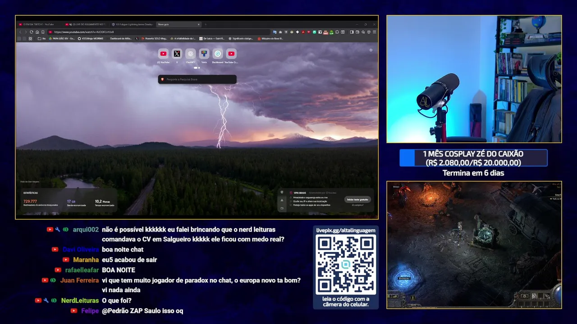Switch to second page of shortcut tiles

click(x=199, y=67)
